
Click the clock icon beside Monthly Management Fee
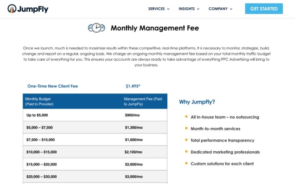click(96, 28)
